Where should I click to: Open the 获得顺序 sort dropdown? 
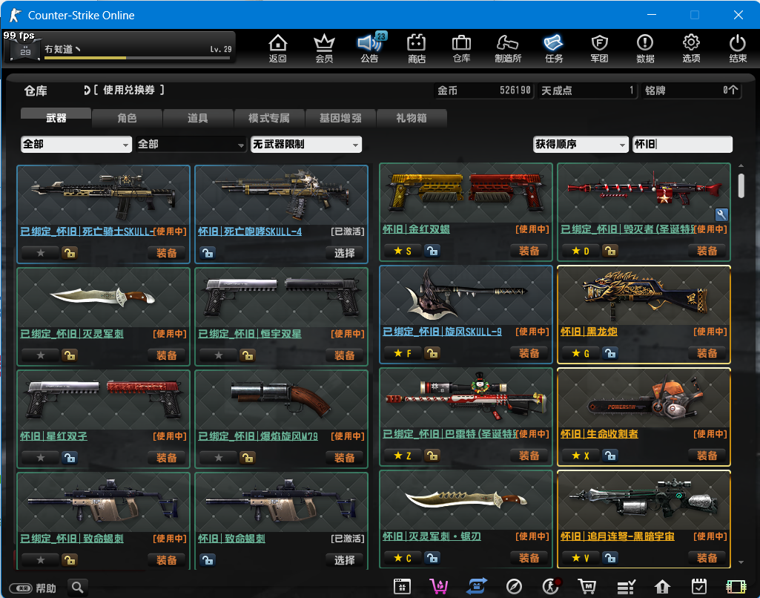tap(581, 144)
